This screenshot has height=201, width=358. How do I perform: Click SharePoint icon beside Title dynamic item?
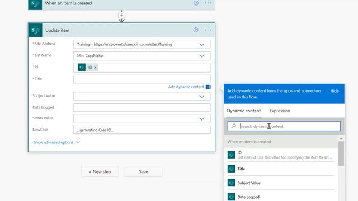(x=231, y=169)
